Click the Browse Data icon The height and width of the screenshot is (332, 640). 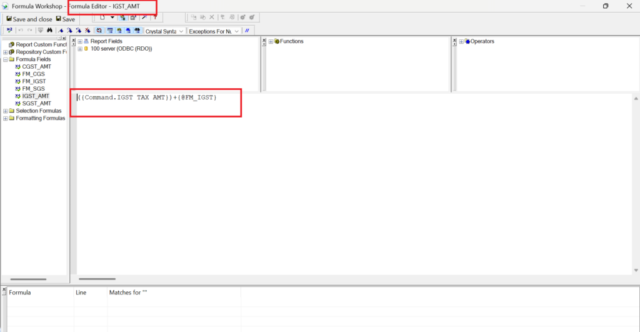pyautogui.click(x=41, y=31)
